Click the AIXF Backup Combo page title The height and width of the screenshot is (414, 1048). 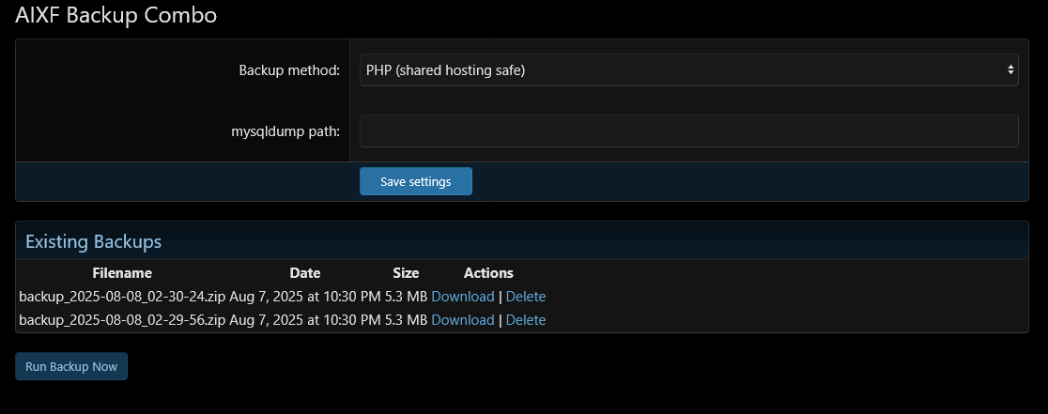(x=116, y=15)
